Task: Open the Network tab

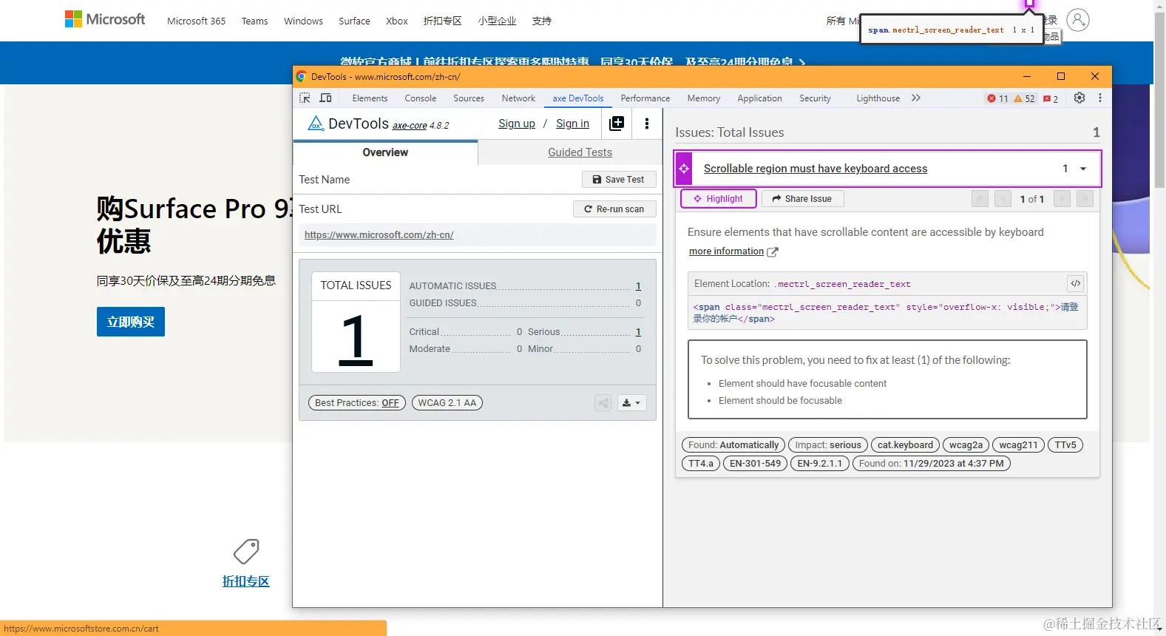Action: coord(518,98)
